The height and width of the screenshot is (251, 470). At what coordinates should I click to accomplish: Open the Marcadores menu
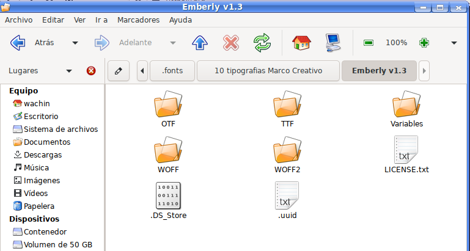coord(139,20)
